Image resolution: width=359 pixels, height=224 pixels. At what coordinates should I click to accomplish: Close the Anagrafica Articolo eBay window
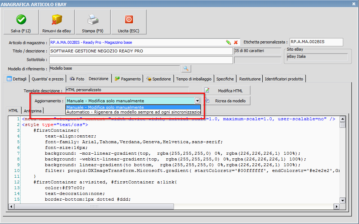click(354, 4)
